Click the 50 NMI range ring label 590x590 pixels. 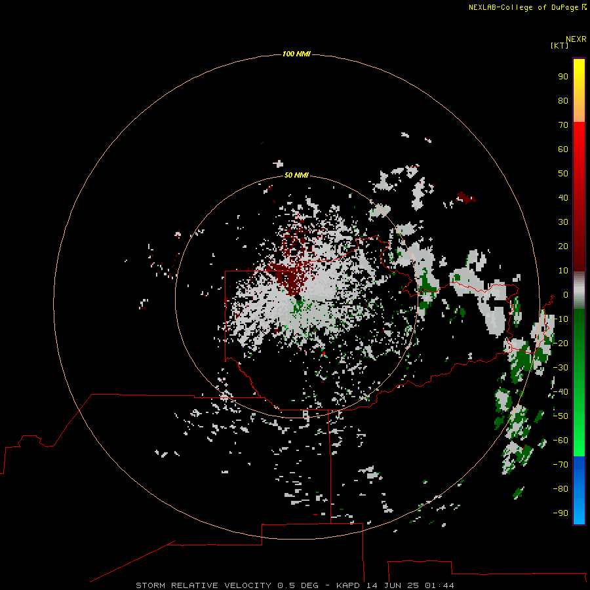pos(296,175)
